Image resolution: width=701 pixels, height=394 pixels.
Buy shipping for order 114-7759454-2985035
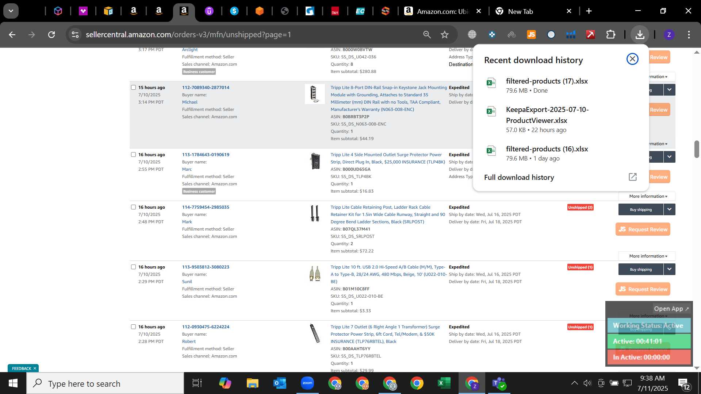click(x=640, y=209)
